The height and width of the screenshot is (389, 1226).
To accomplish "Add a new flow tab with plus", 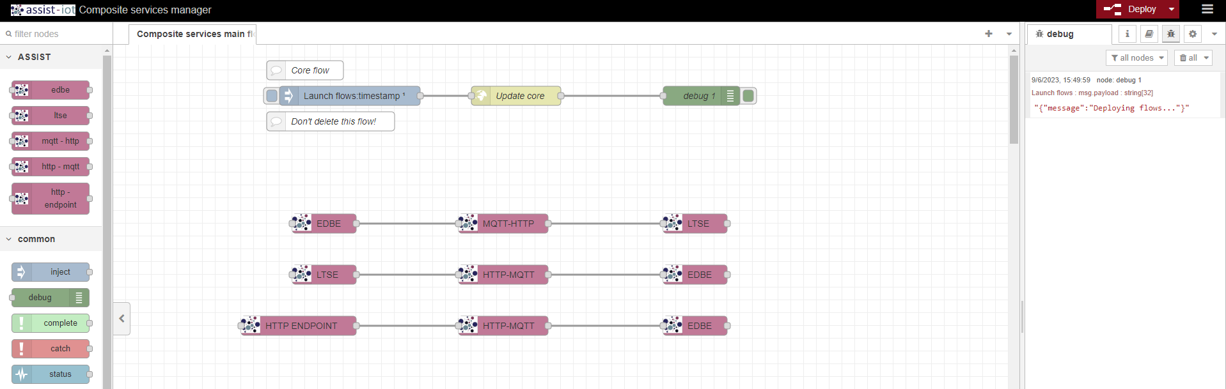I will pyautogui.click(x=989, y=34).
